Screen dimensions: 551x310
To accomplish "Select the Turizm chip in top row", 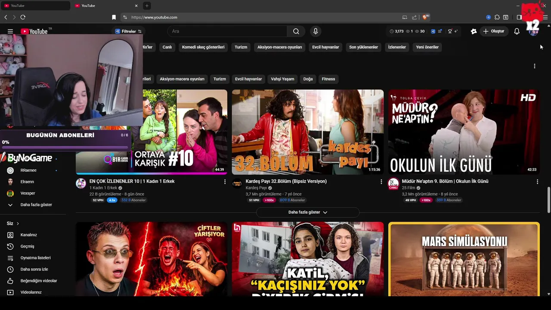I will [x=241, y=47].
